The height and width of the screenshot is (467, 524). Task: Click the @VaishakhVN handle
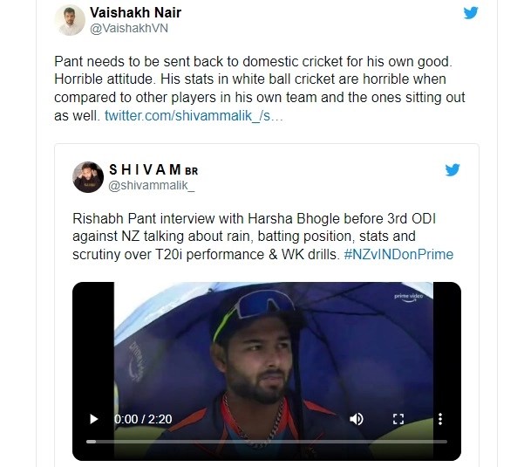click(x=129, y=29)
